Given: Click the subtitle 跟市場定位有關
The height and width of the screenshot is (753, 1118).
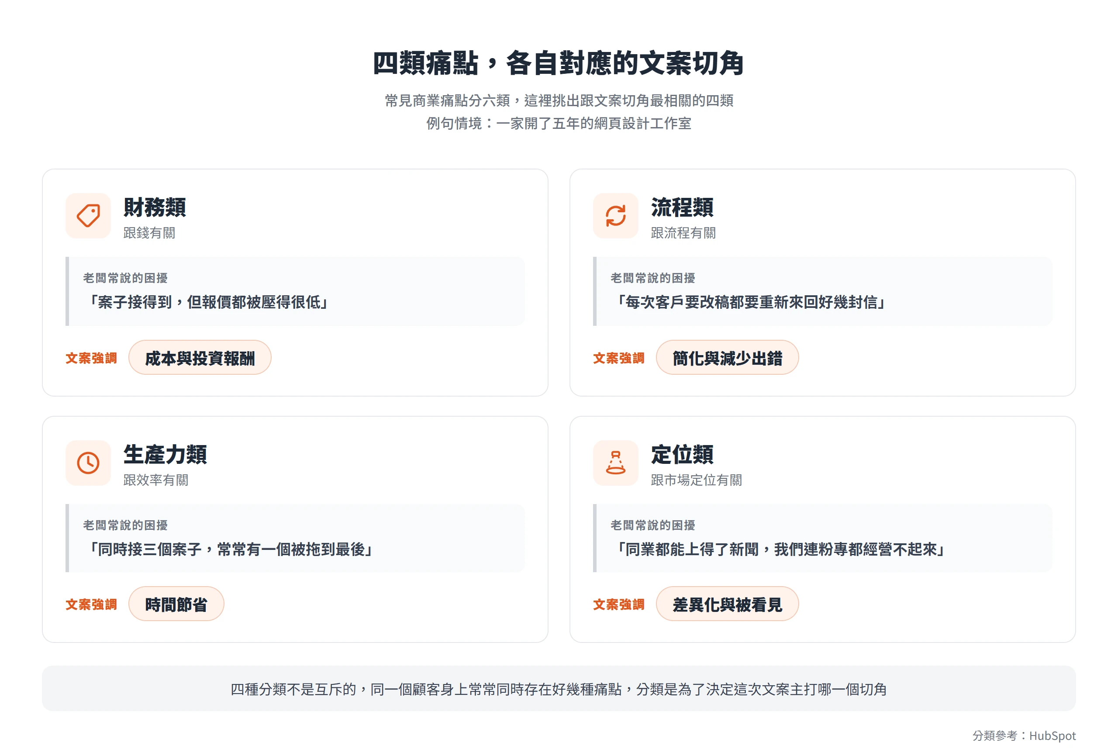Looking at the screenshot, I should tap(696, 480).
